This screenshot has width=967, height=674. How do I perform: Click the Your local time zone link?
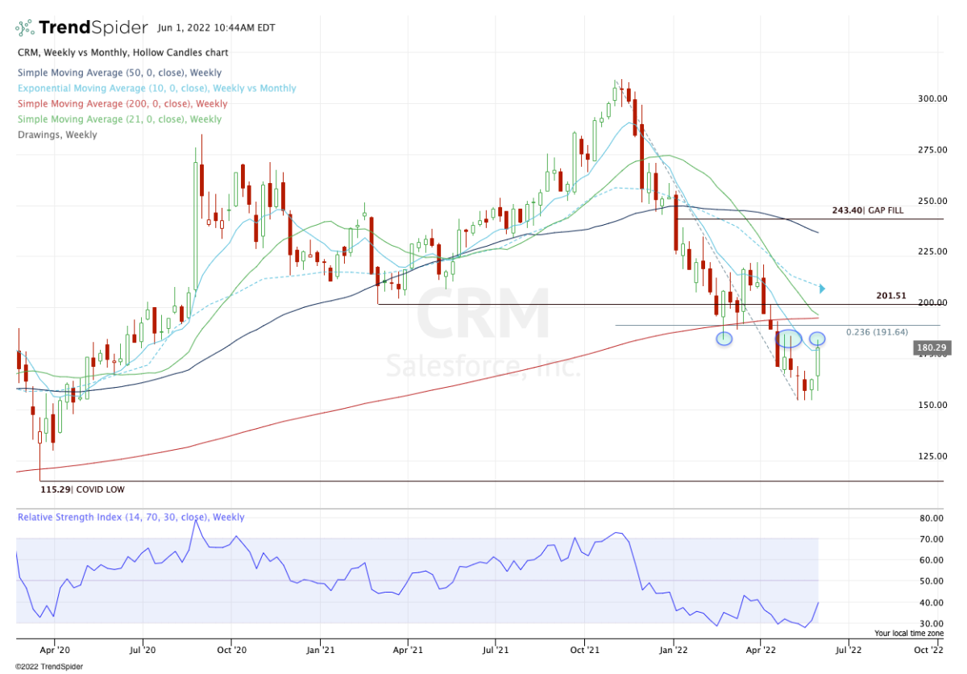[x=909, y=633]
